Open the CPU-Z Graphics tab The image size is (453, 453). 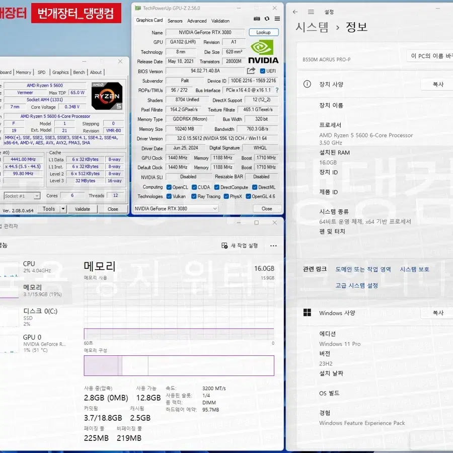60,72
